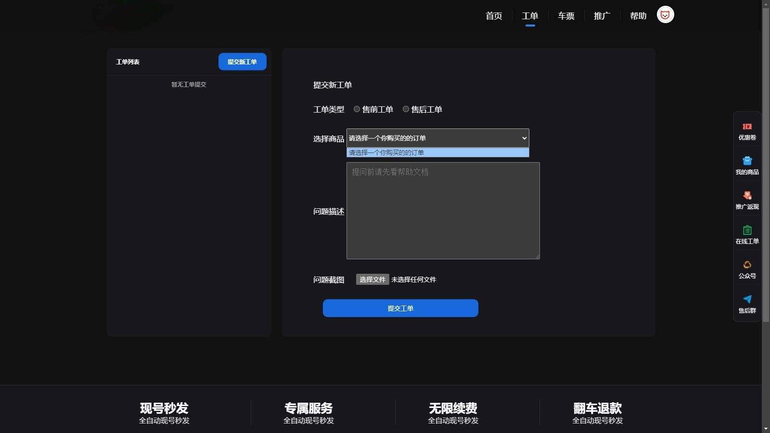Go to the 首页 navigation item
The image size is (770, 433).
click(x=494, y=16)
